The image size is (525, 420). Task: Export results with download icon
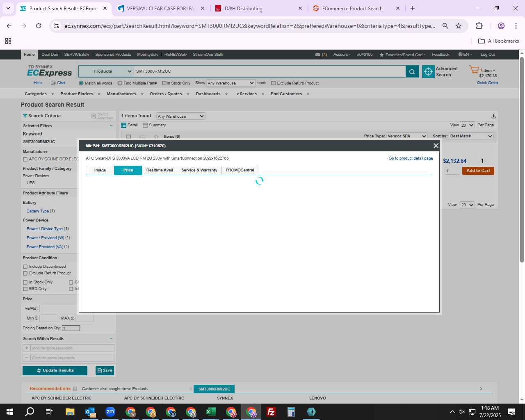click(493, 116)
